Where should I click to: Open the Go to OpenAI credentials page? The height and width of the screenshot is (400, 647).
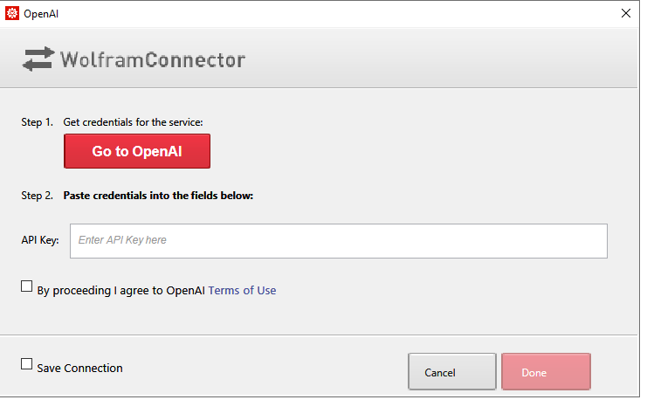pyautogui.click(x=137, y=151)
